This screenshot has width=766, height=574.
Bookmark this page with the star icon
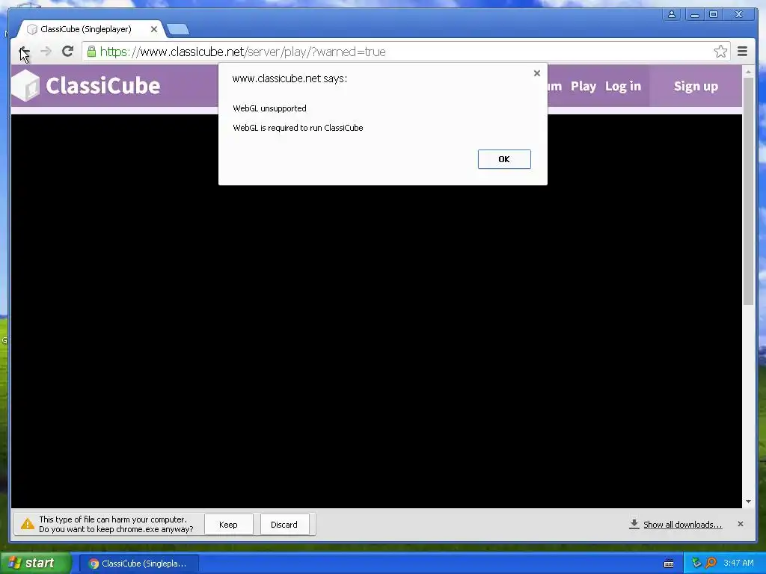[x=720, y=52]
